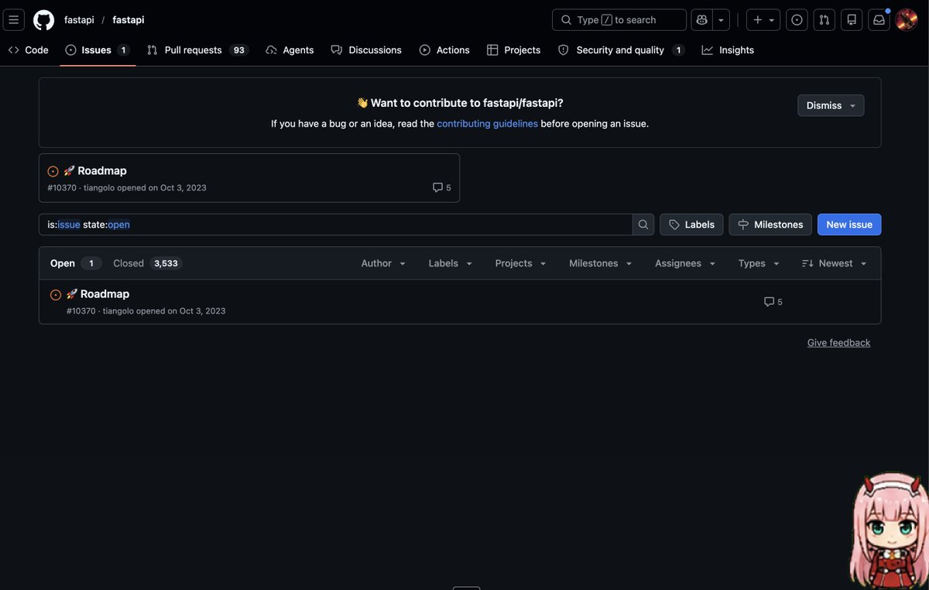929x590 pixels.
Task: Click comment count on pinned Roadmap card
Action: 442,187
